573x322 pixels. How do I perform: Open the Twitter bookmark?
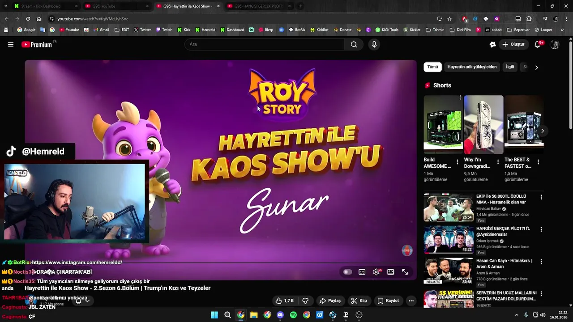[142, 30]
